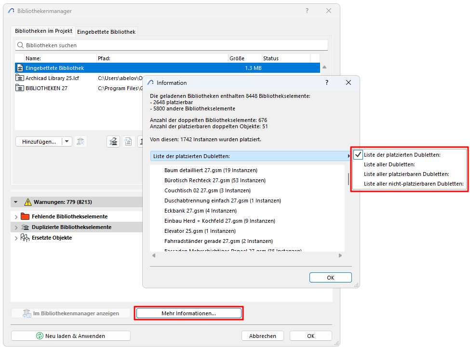Select Fahrradständer gerade 27.gsm entry

tap(218, 241)
